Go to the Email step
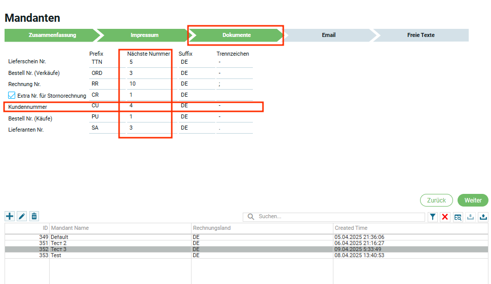491x284 pixels. (328, 35)
